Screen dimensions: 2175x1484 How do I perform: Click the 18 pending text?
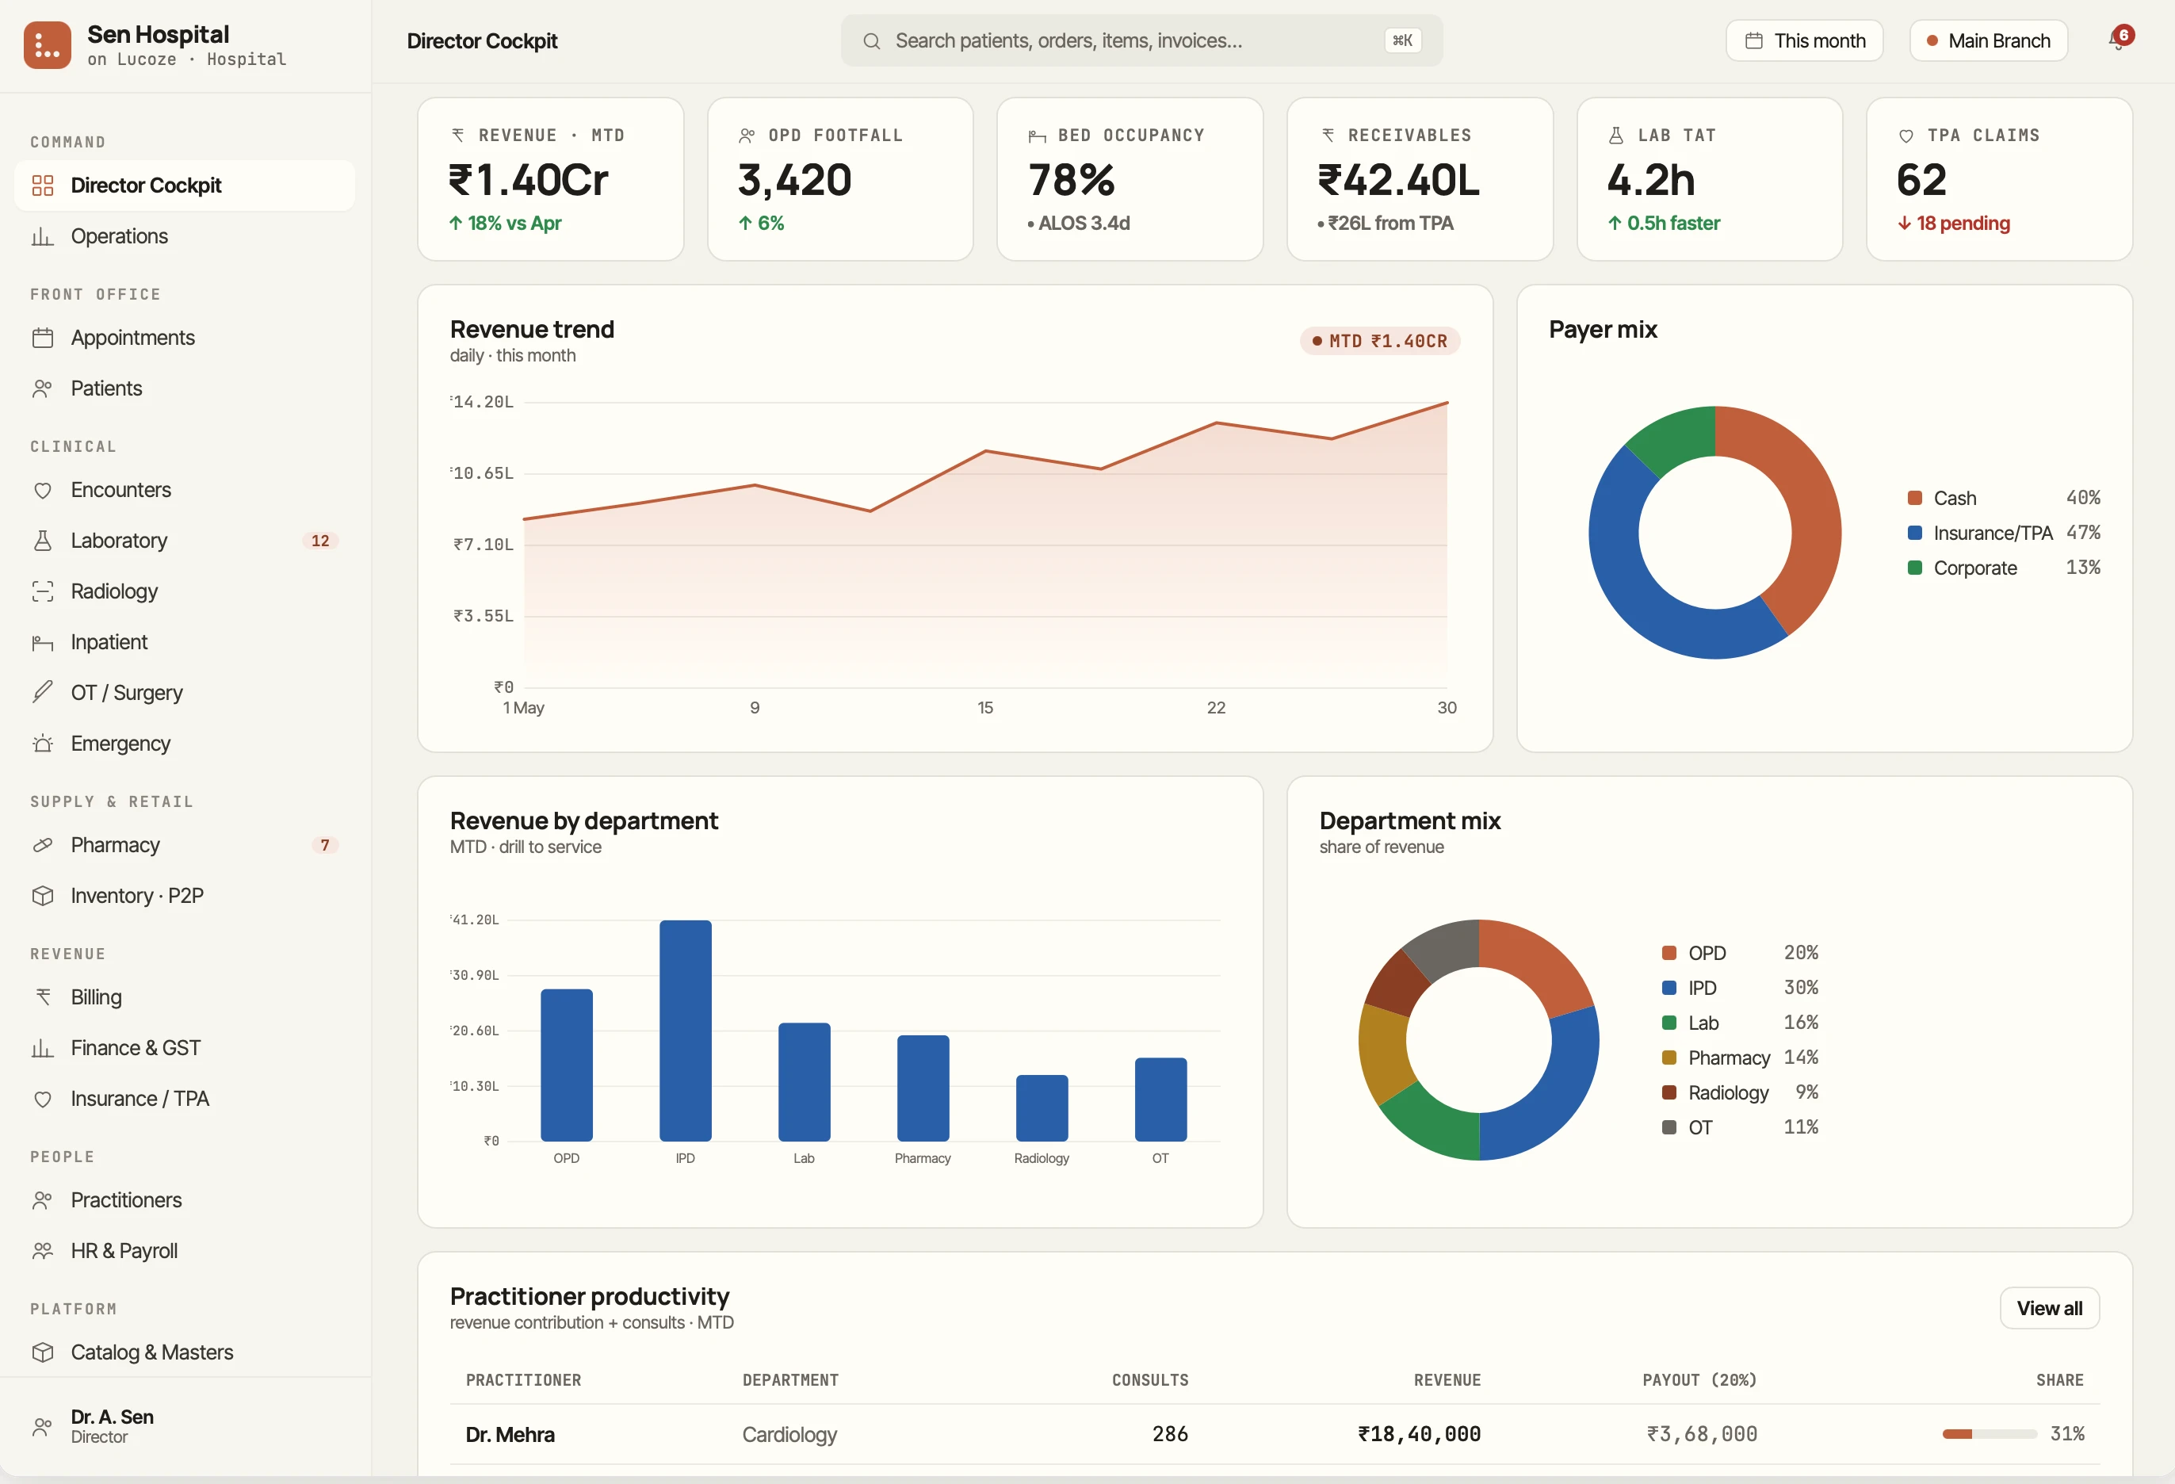tap(1963, 223)
